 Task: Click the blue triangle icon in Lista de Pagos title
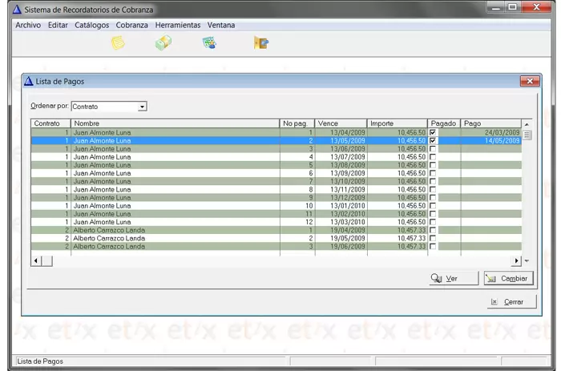pyautogui.click(x=29, y=81)
